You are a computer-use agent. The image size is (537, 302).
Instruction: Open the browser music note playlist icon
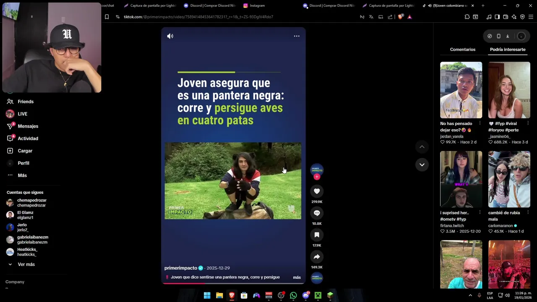pos(489,17)
